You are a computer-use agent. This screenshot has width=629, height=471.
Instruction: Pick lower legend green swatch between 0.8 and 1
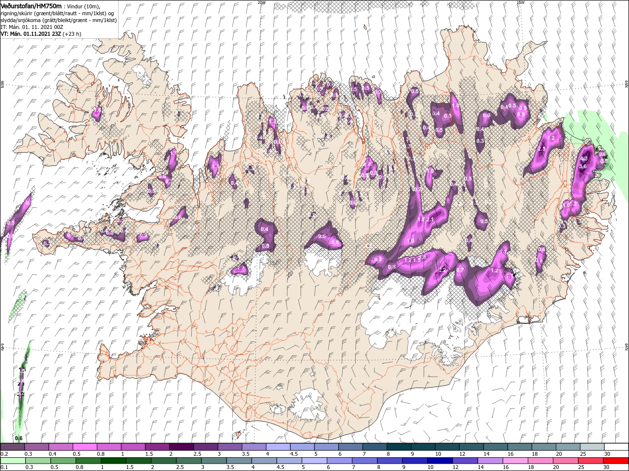88,461
